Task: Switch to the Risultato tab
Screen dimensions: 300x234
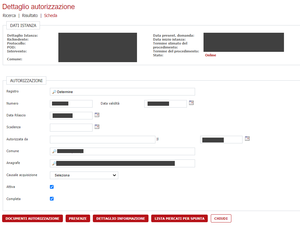Action: coord(30,15)
